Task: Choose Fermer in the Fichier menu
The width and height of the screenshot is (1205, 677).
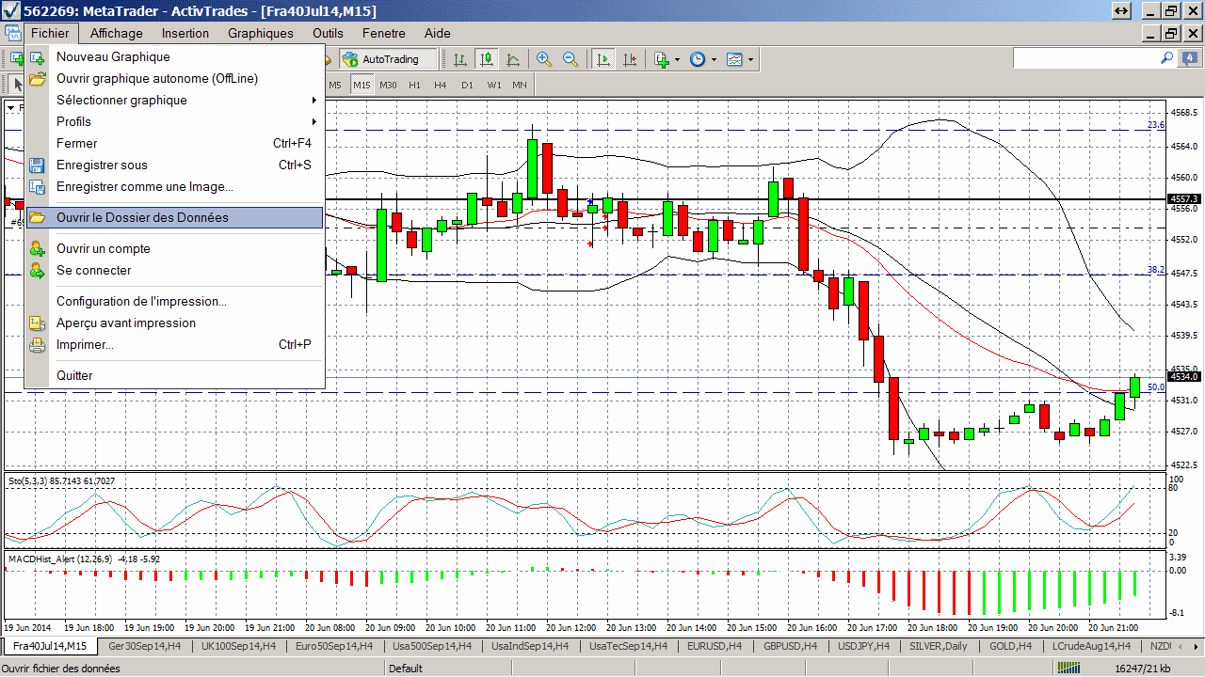Action: 174,144
